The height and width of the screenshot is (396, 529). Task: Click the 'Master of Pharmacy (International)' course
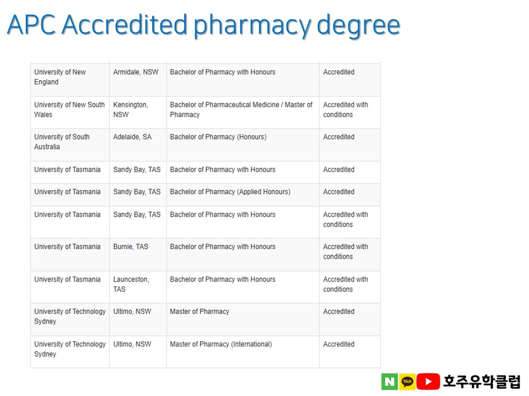click(221, 344)
